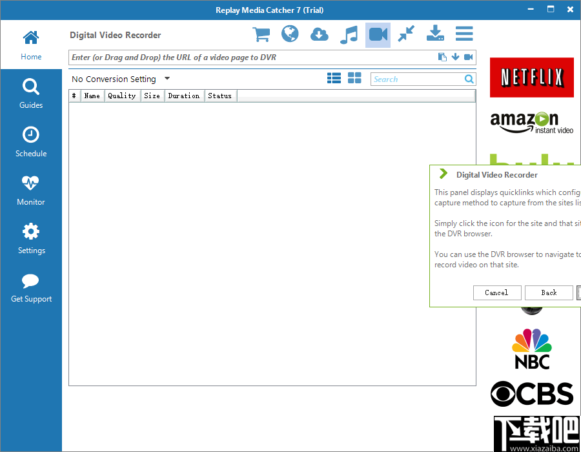Open the NBC quicklink
581x452 pixels.
[532, 349]
